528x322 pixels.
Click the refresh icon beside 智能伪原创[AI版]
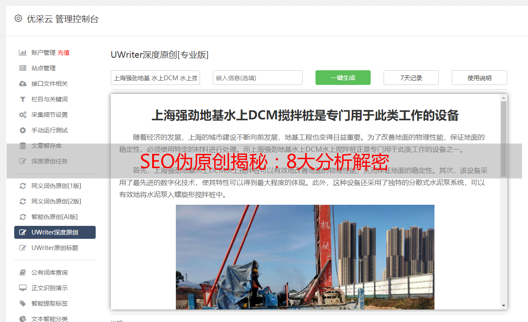tap(23, 217)
